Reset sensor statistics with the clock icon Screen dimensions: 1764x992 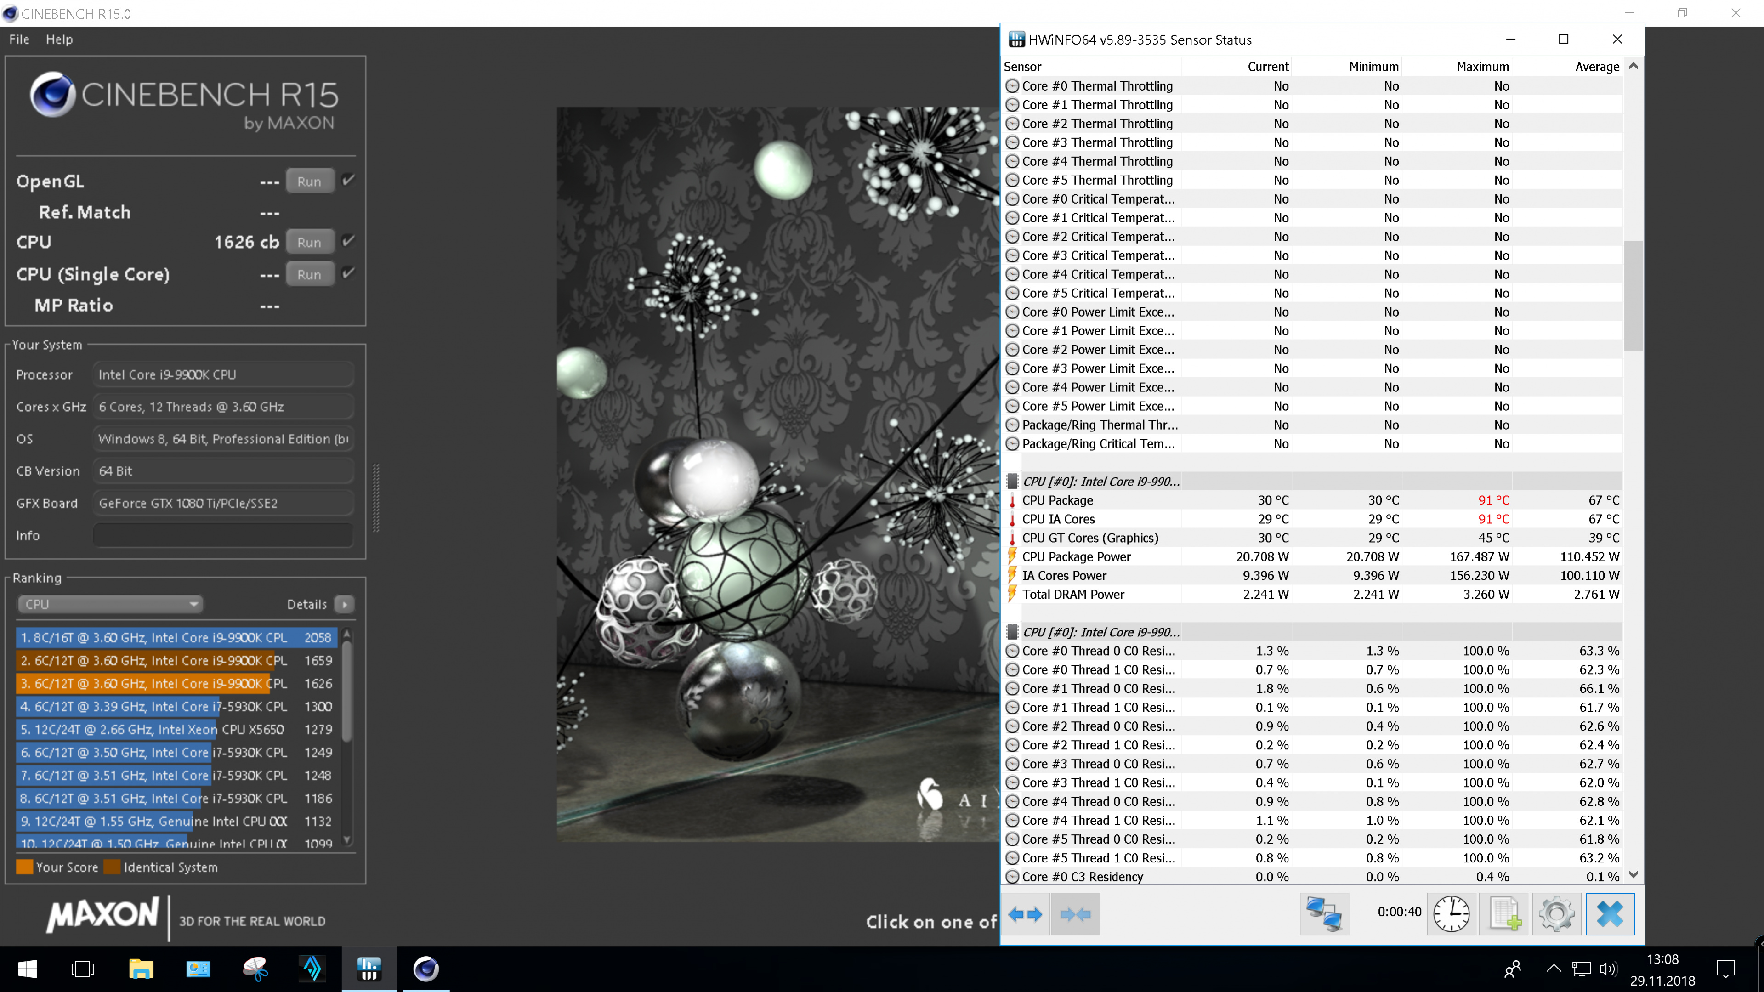1451,914
